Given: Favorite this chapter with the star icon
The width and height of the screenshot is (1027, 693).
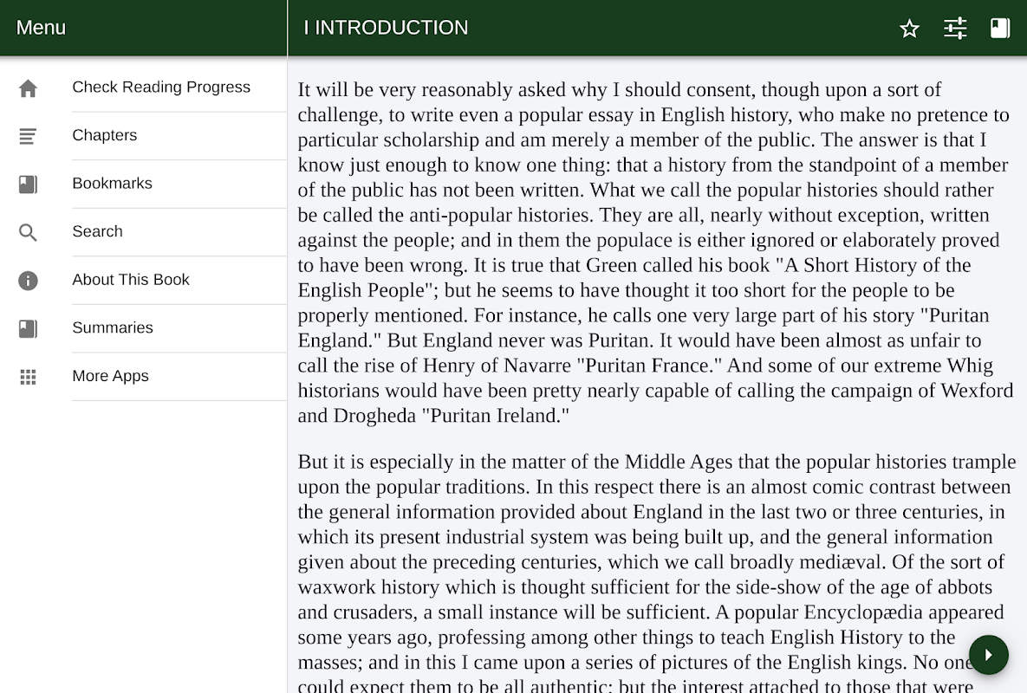Looking at the screenshot, I should pos(909,28).
